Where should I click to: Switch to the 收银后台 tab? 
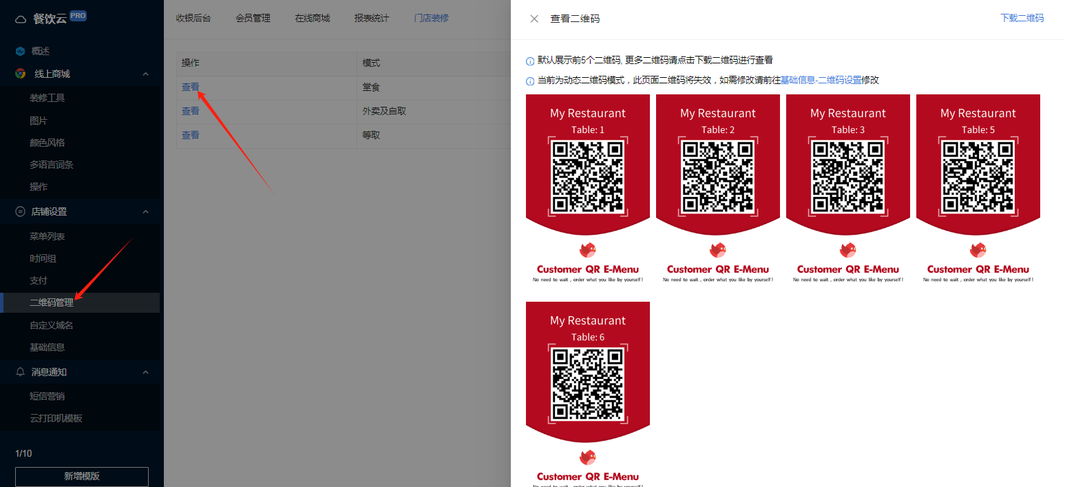click(193, 18)
